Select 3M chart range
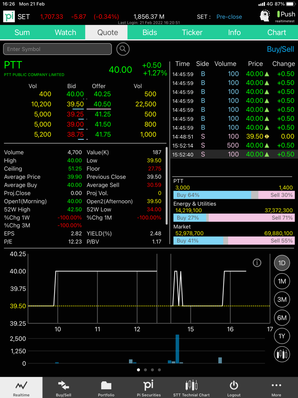Image resolution: width=298 pixels, height=398 pixels. click(x=282, y=300)
